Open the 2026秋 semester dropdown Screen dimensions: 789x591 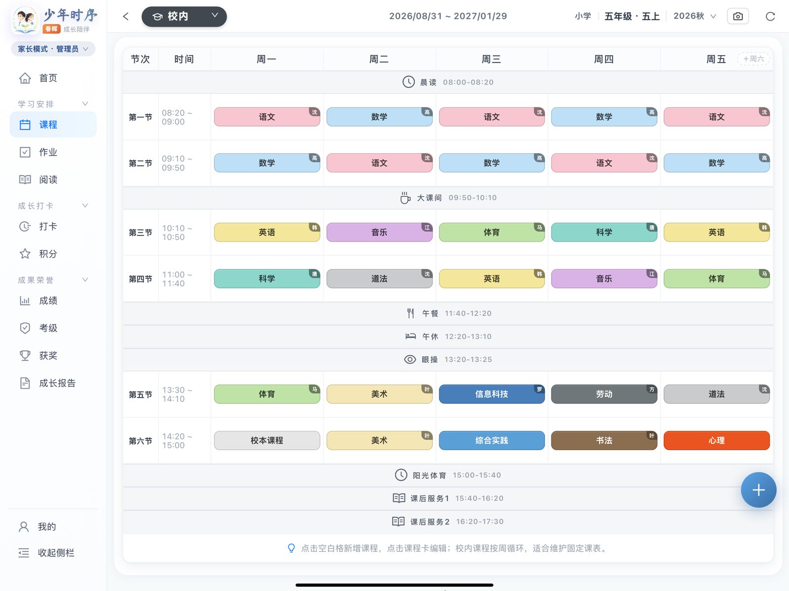click(x=694, y=16)
